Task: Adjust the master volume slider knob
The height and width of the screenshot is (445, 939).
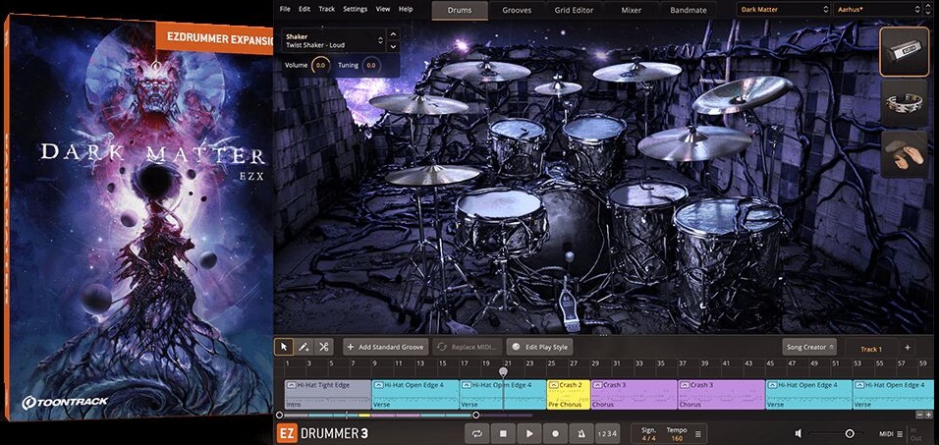Action: click(850, 433)
